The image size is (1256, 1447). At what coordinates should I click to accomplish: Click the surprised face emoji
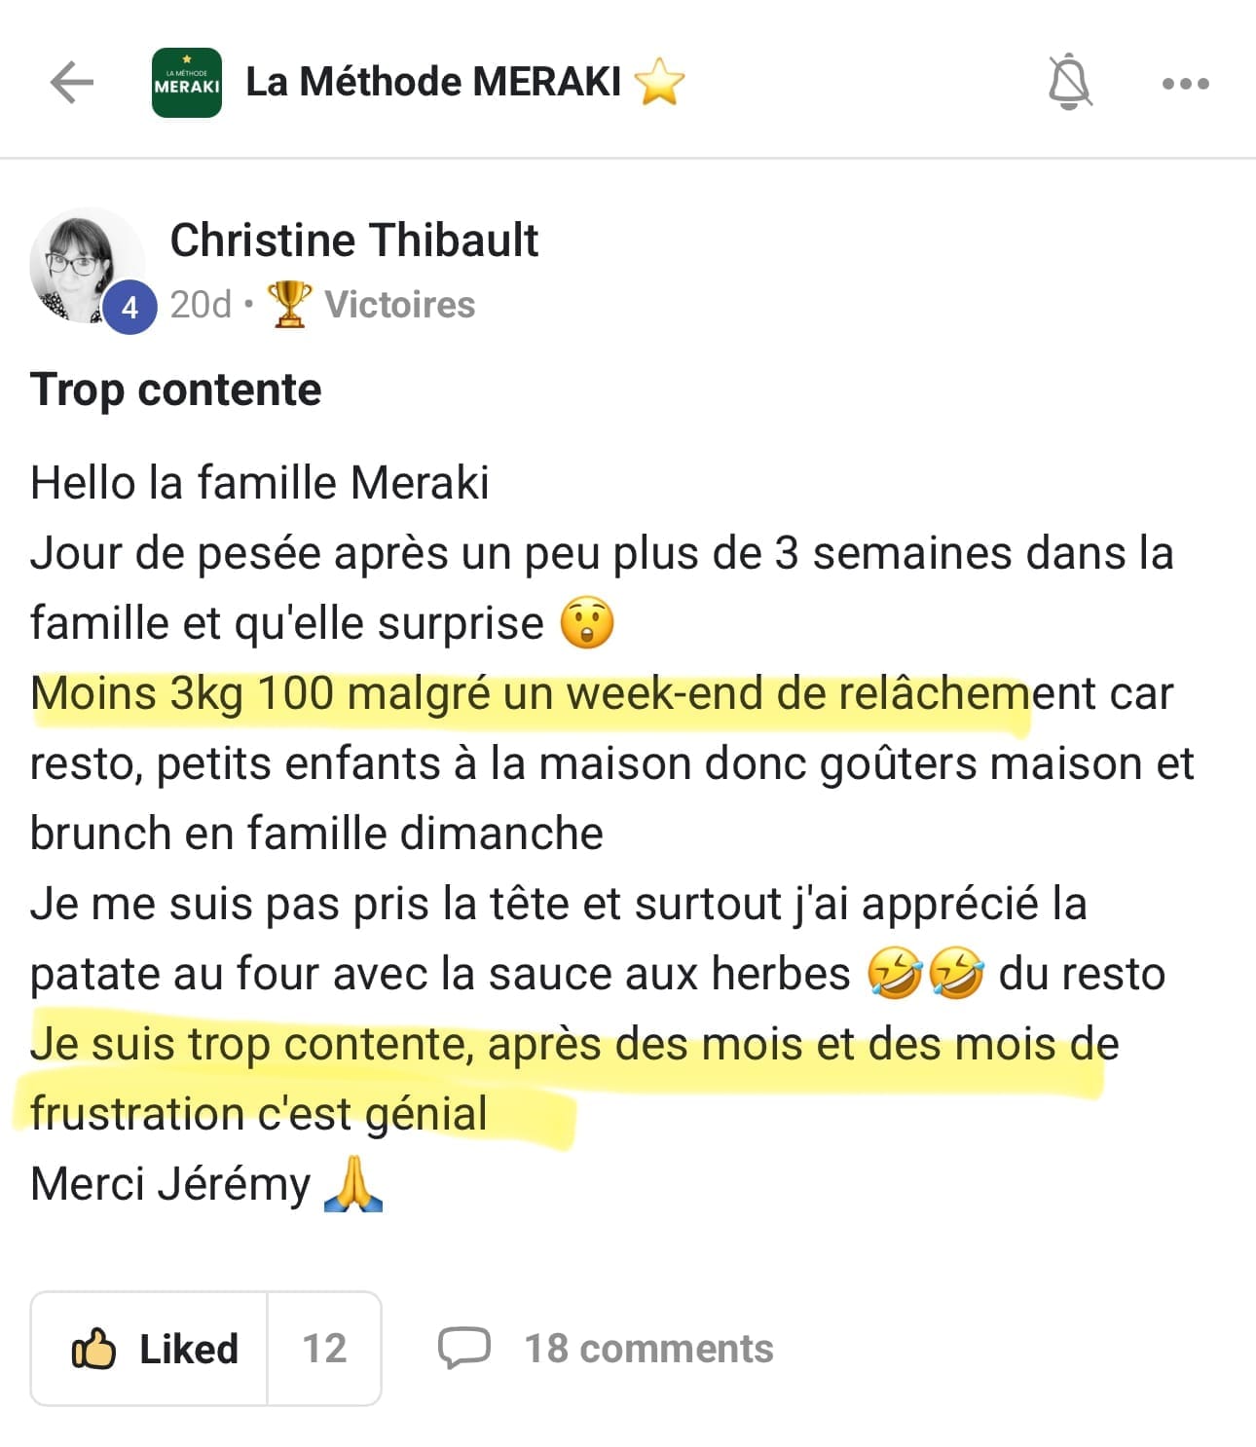[587, 624]
